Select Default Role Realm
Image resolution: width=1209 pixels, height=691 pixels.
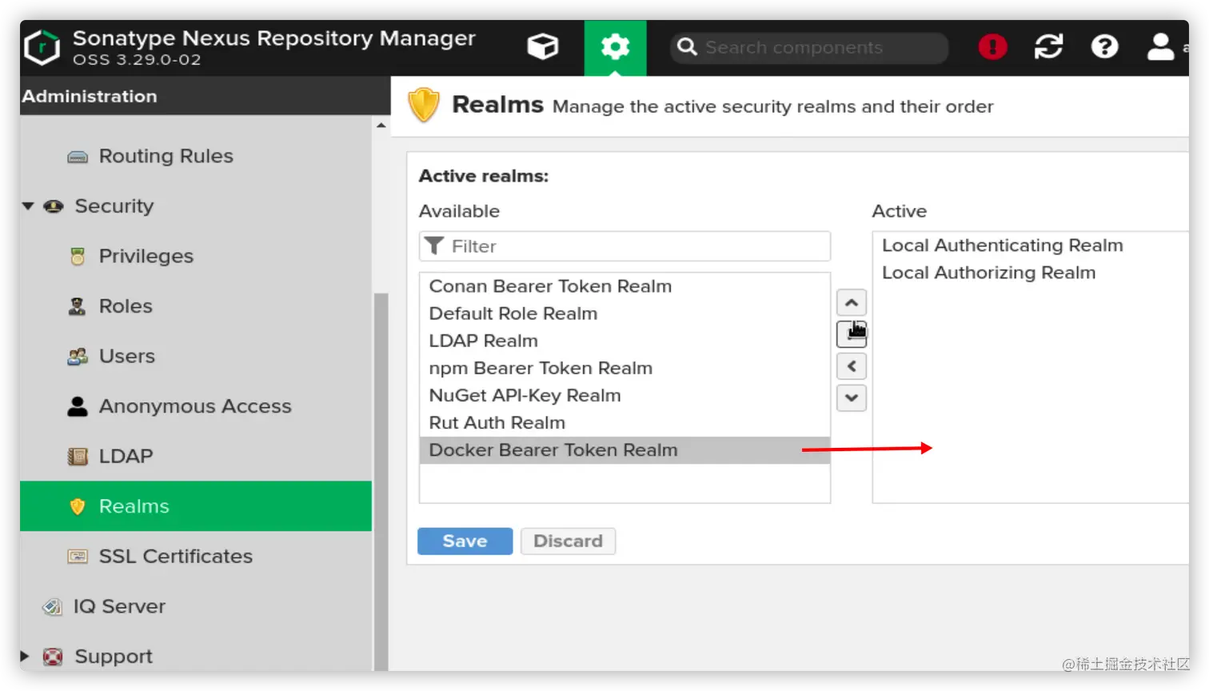(x=624, y=314)
